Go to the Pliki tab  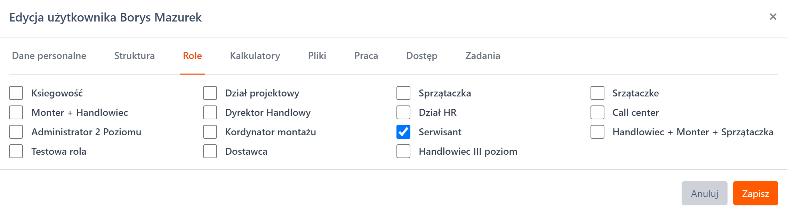click(317, 56)
